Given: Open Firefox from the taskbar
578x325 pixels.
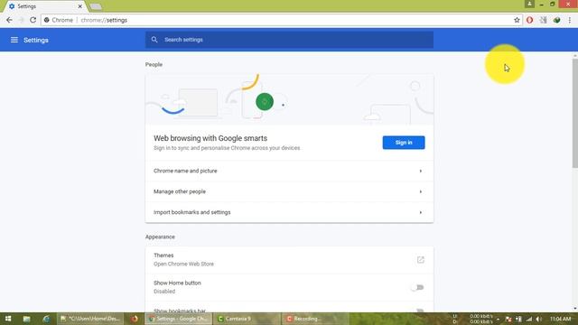Looking at the screenshot, I should tap(135, 319).
